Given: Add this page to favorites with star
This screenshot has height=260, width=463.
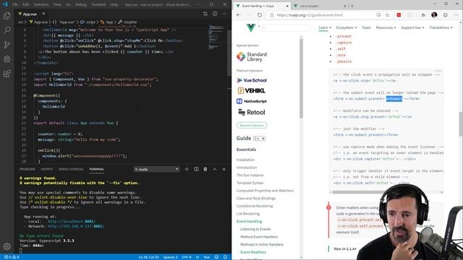Looking at the screenshot, I should pyautogui.click(x=388, y=15).
